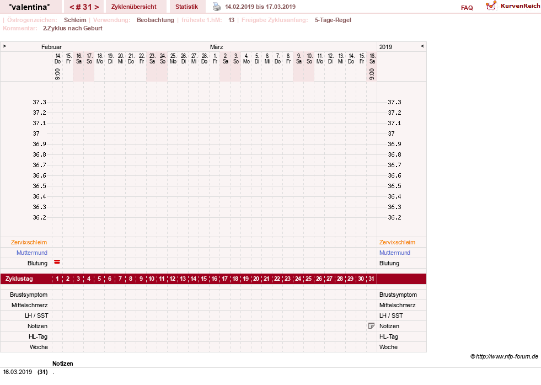Click the printer icon
The image size is (541, 385).
(x=216, y=7)
